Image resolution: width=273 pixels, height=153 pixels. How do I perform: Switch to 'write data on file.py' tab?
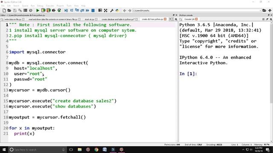pos(13,19)
